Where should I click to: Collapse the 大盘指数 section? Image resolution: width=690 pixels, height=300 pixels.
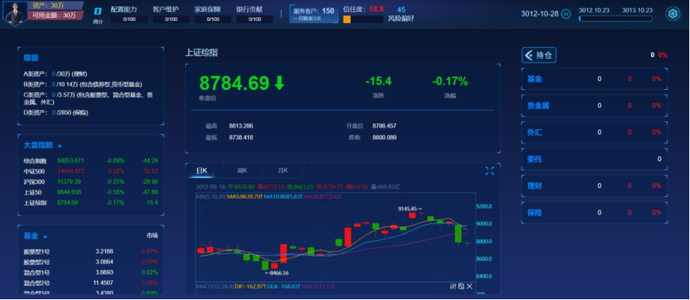point(60,145)
